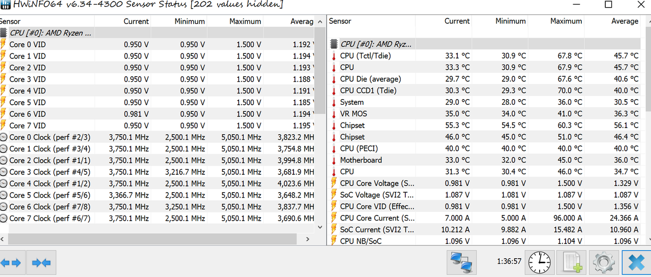Image resolution: width=651 pixels, height=277 pixels.
Task: Click the HWiNFO64 title bar app icon
Action: coord(5,5)
